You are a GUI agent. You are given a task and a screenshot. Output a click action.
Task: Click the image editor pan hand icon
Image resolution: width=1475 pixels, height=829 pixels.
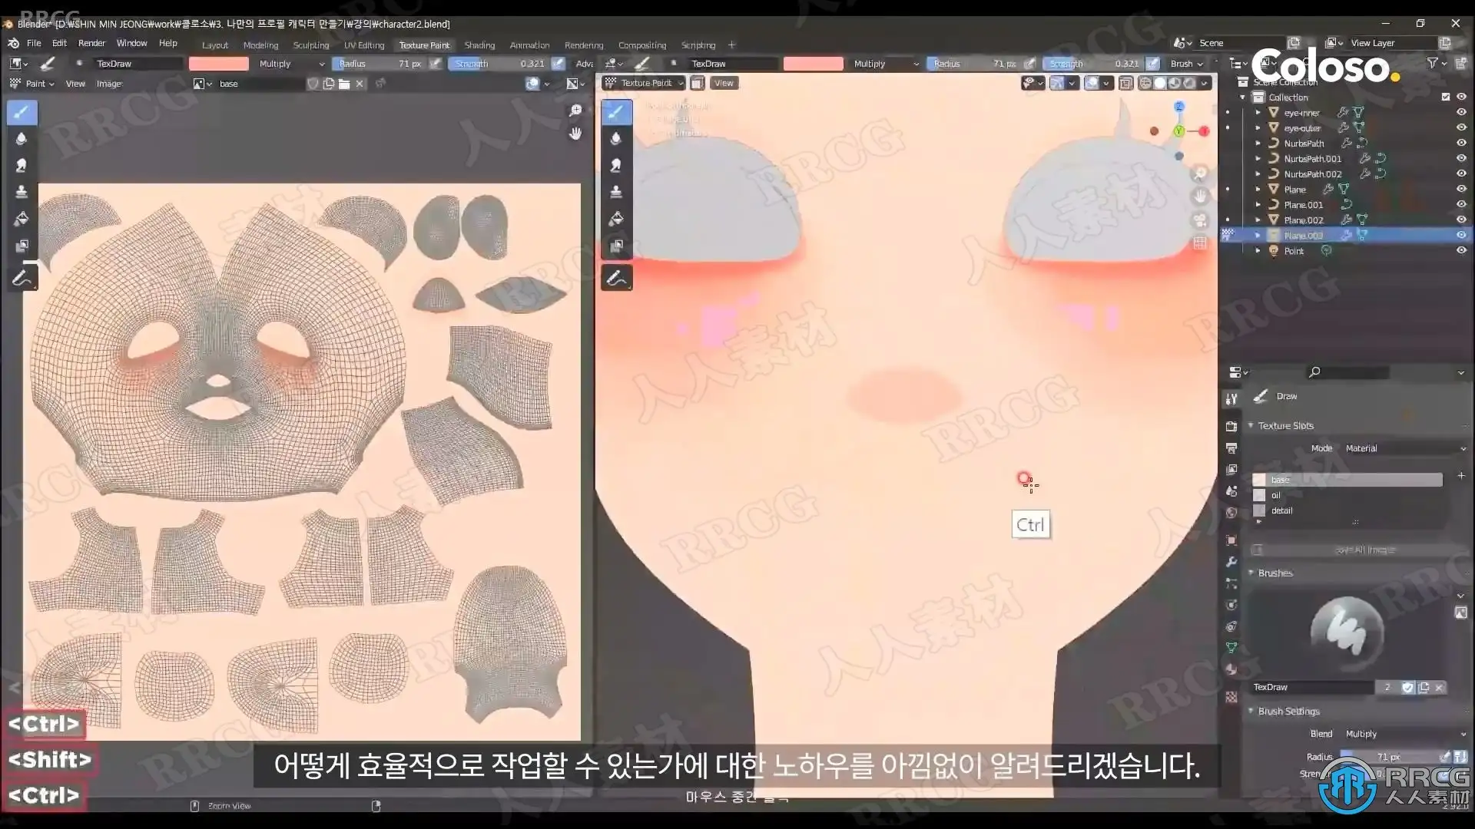click(575, 134)
